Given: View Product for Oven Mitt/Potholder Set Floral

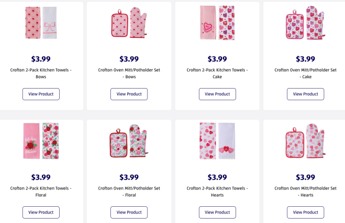Looking at the screenshot, I should pos(129,212).
